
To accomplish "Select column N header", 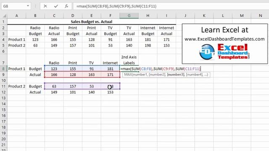I will pos(260,16).
